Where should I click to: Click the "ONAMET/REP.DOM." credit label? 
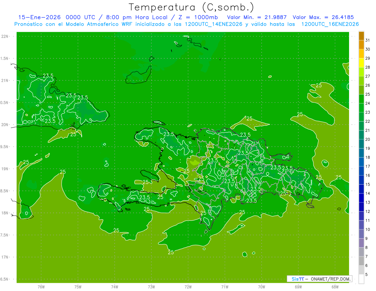(330, 279)
